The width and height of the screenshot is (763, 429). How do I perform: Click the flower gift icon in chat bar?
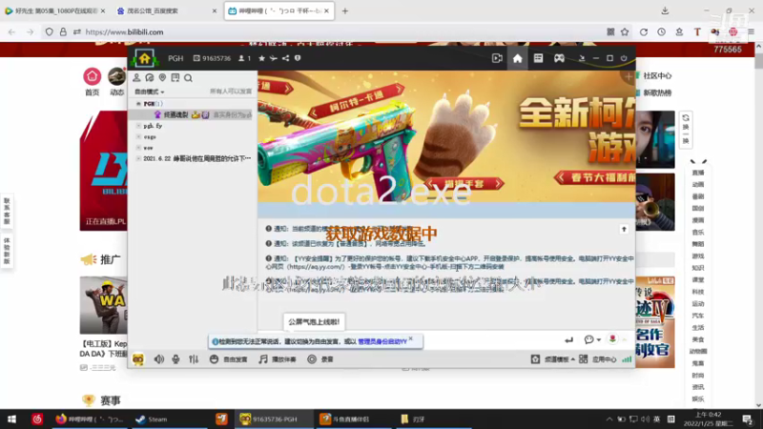pyautogui.click(x=612, y=339)
